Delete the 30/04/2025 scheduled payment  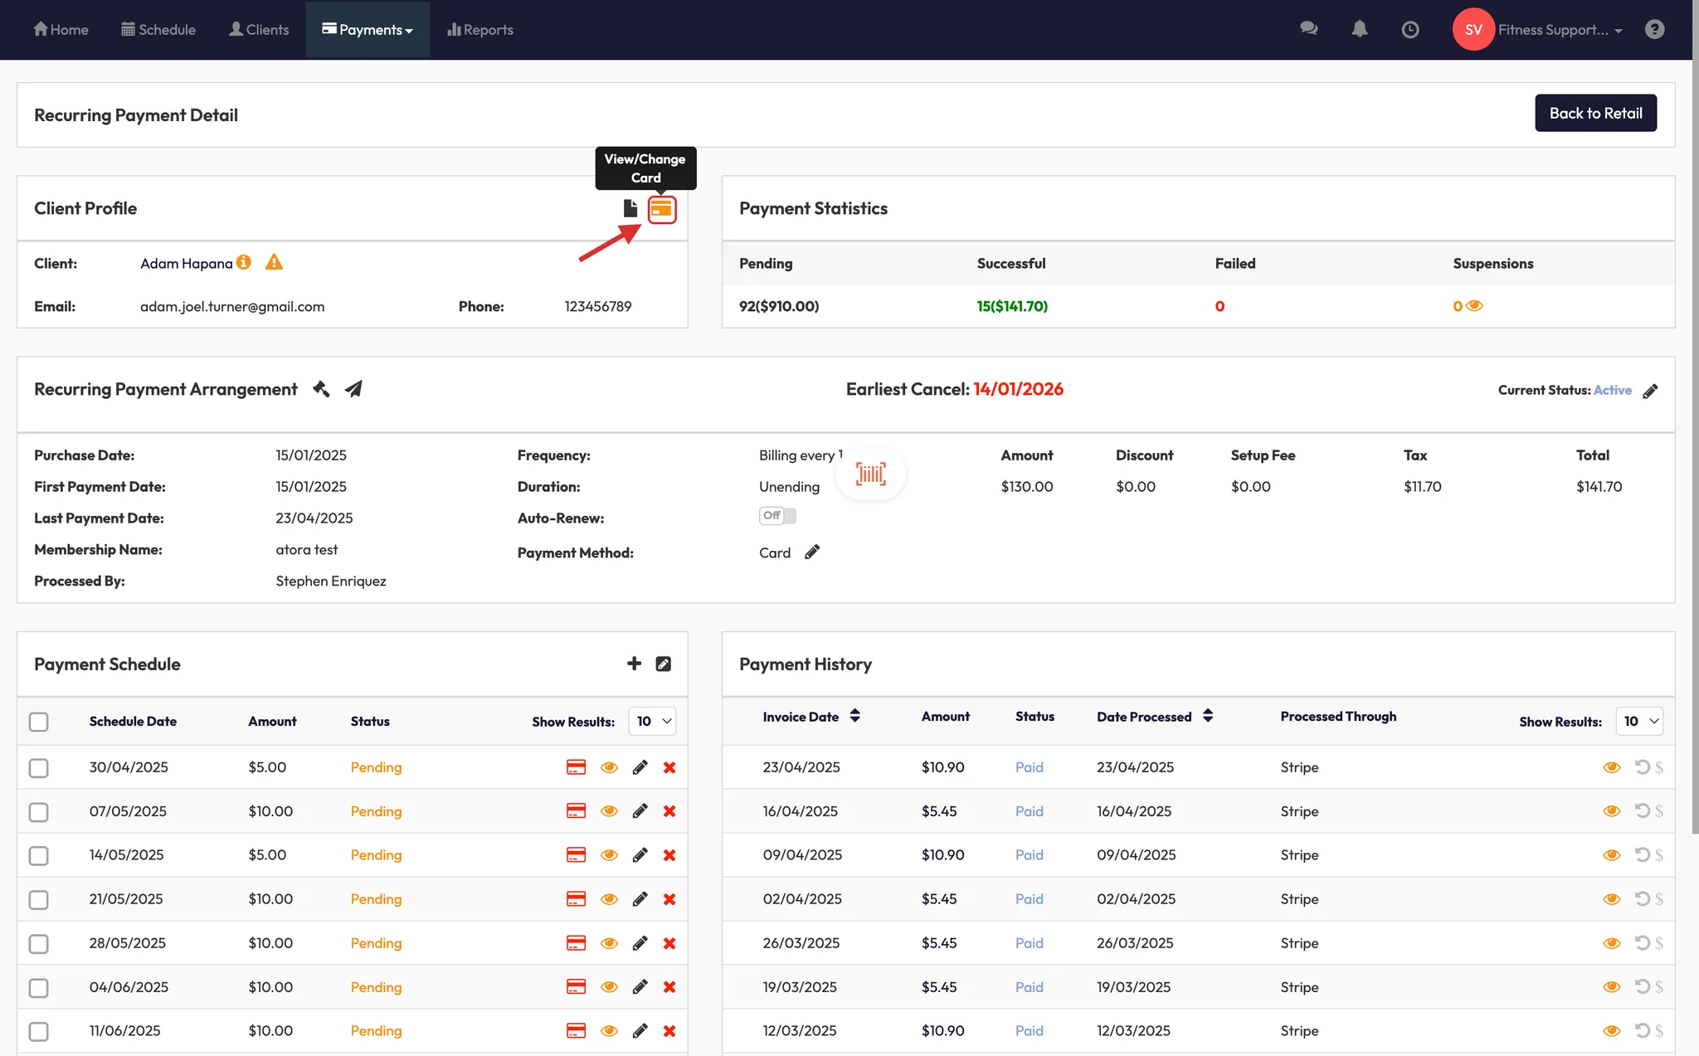coord(669,767)
